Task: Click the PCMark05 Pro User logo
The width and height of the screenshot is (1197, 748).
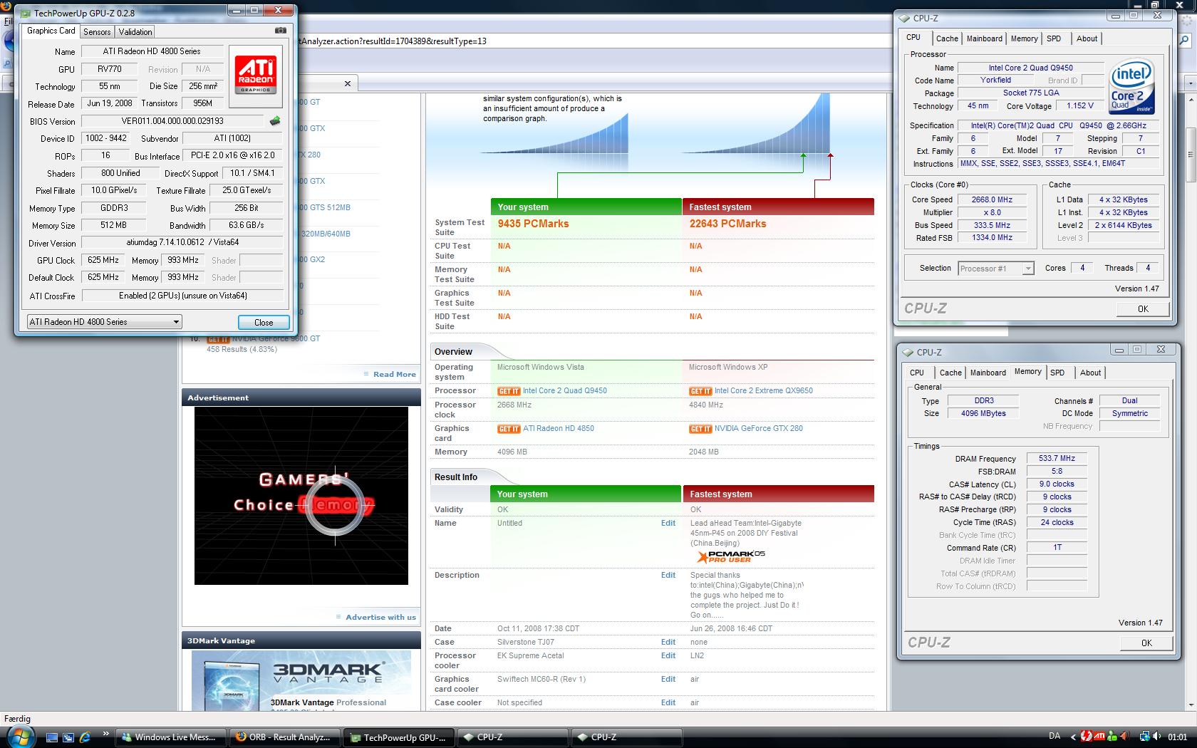Action: (x=731, y=556)
